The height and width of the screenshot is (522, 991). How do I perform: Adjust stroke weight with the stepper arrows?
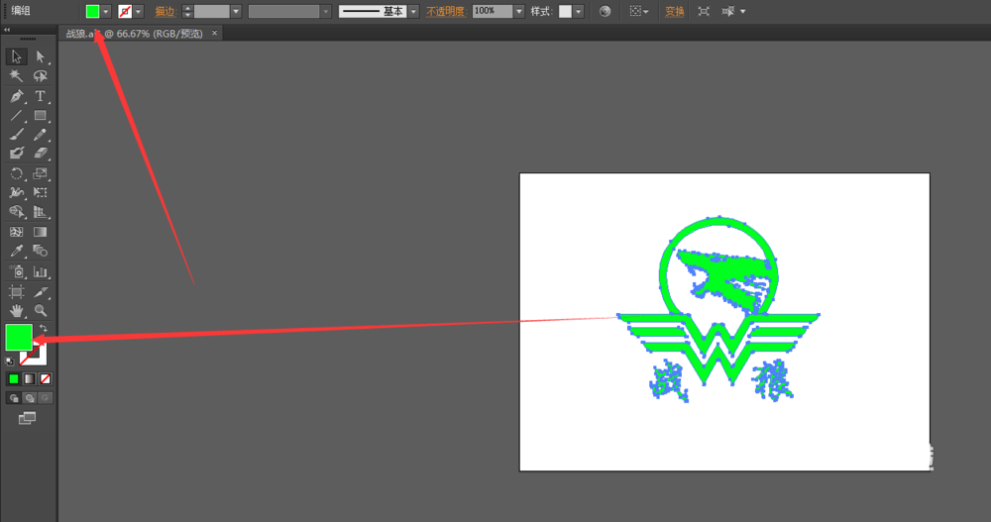187,11
